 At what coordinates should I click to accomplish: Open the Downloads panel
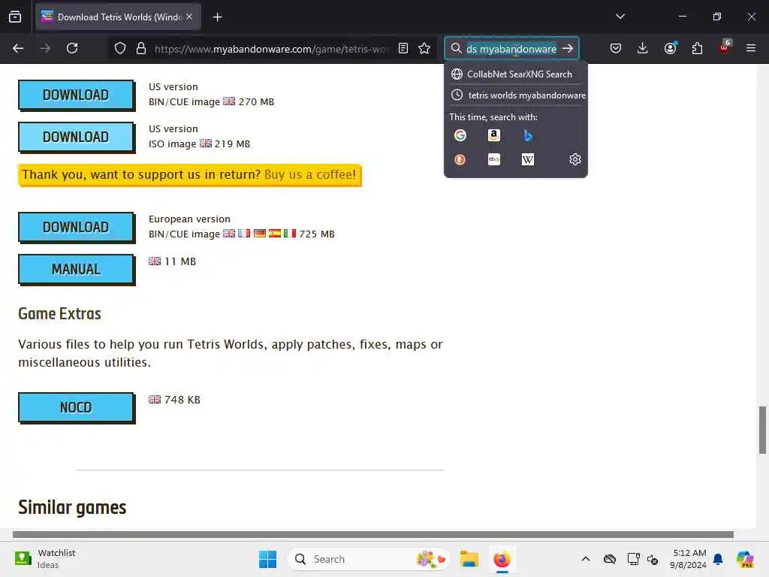click(643, 48)
